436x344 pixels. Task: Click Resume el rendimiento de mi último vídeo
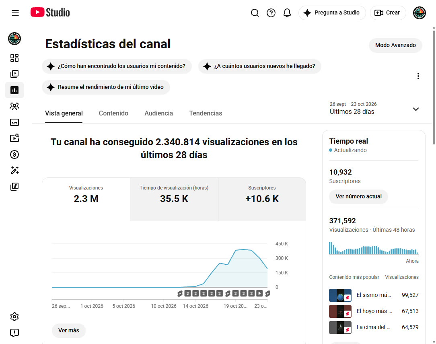click(106, 87)
